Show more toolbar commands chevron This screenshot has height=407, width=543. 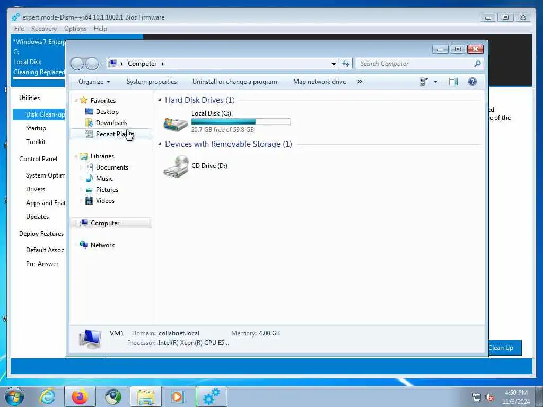coord(360,82)
